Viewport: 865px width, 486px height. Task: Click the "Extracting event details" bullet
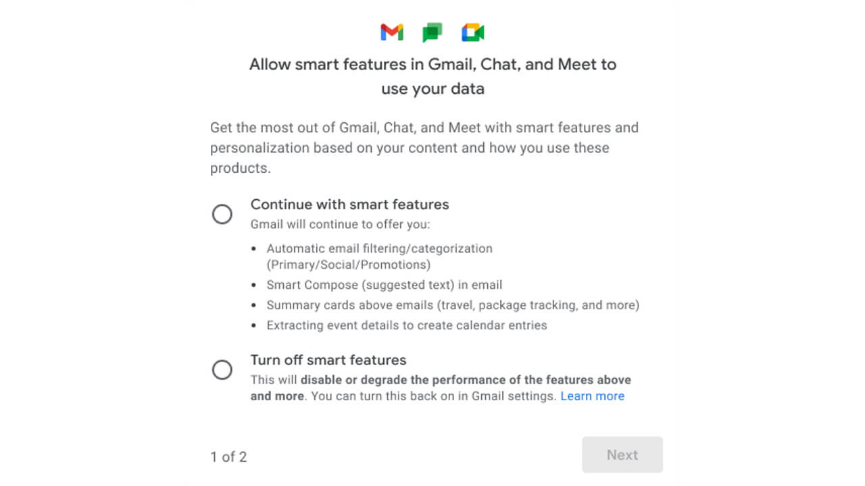[406, 325]
